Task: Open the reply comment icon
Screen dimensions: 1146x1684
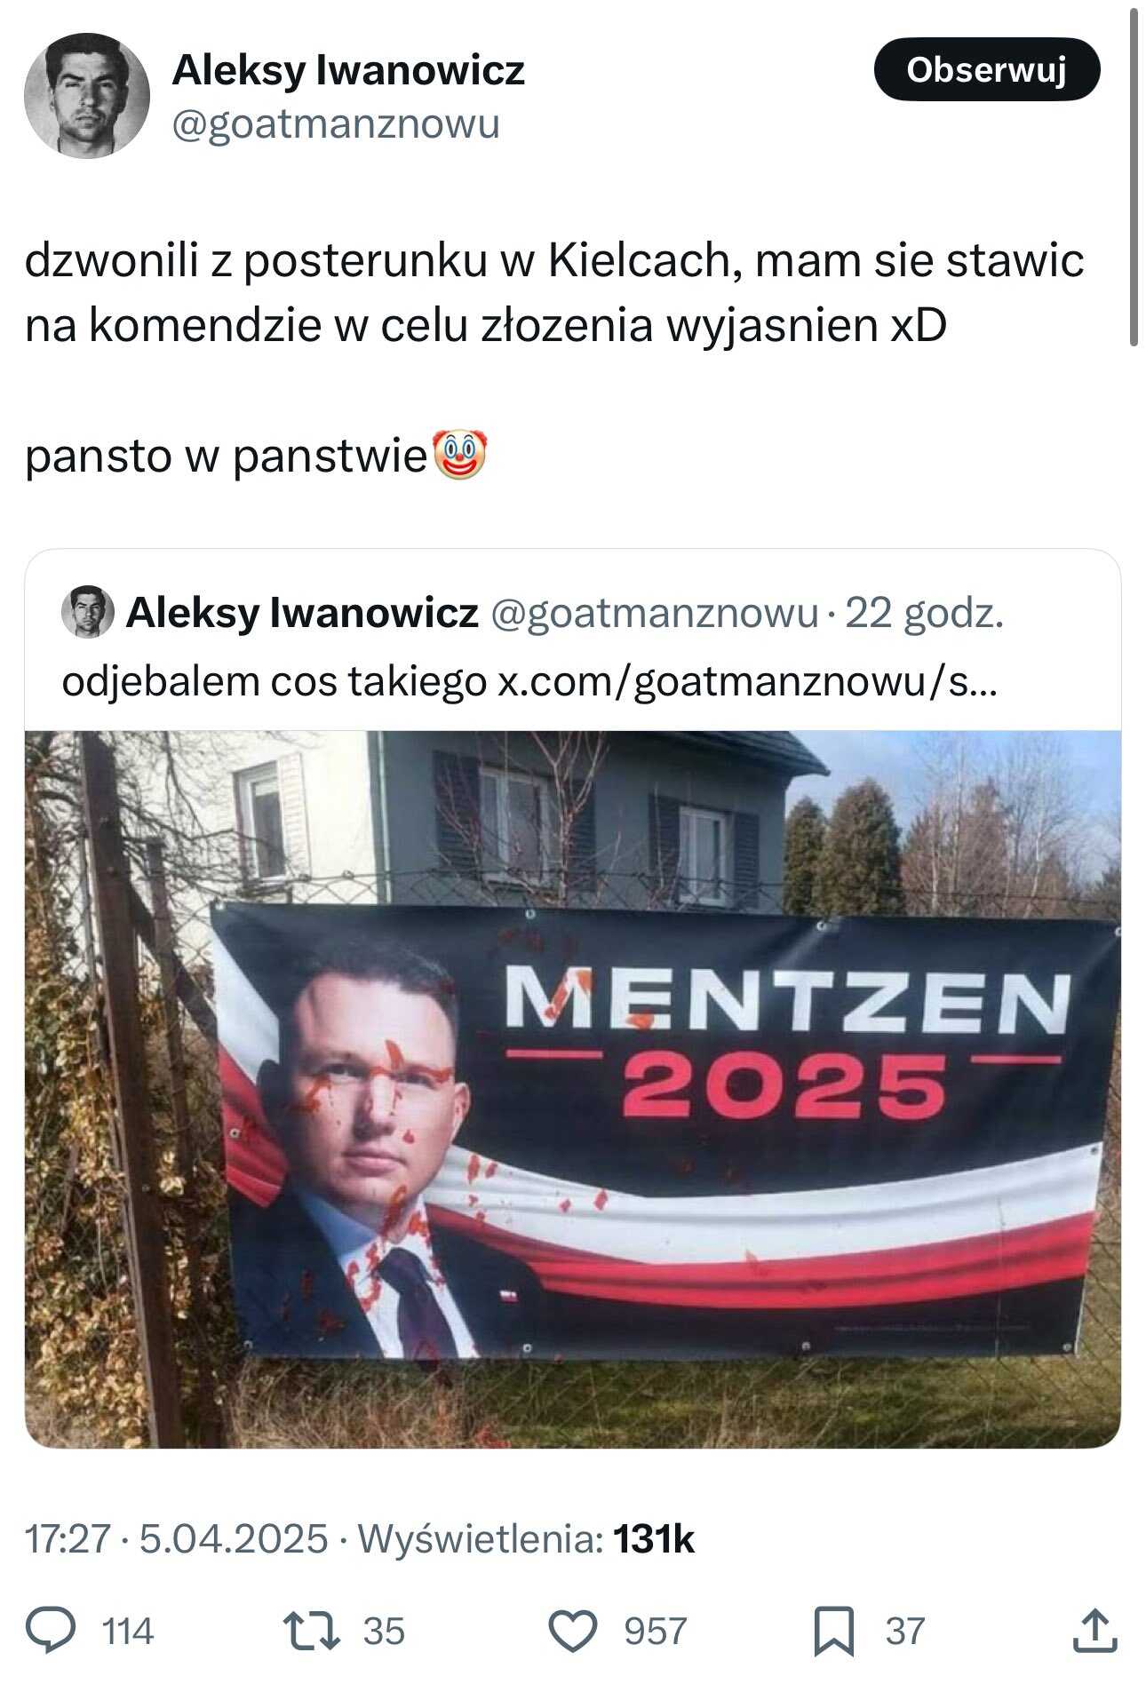Action: coord(51,1632)
